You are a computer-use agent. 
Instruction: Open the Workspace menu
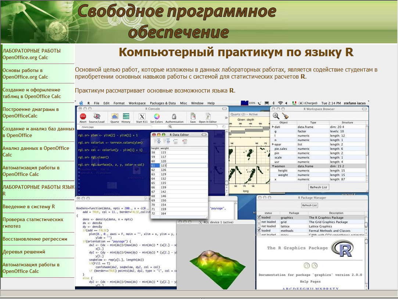pos(137,103)
